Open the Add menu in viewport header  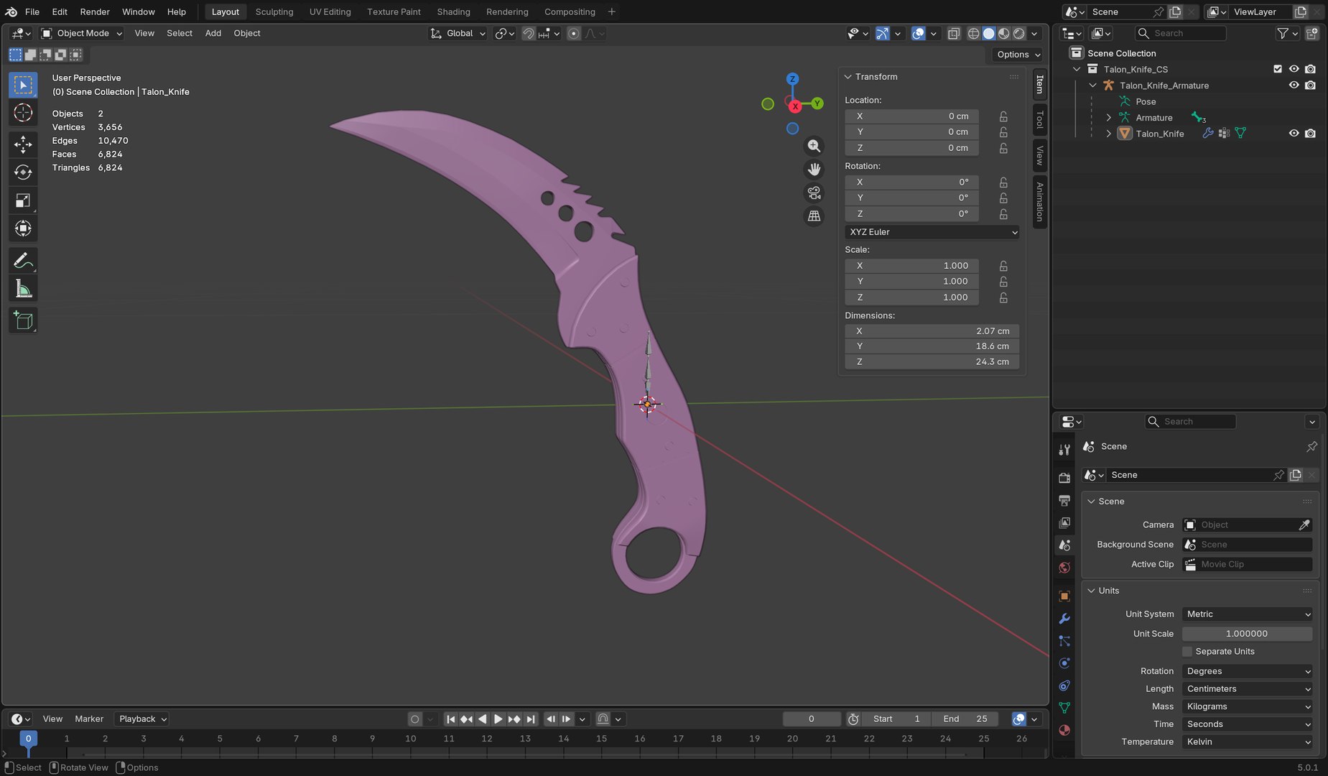[x=213, y=33]
